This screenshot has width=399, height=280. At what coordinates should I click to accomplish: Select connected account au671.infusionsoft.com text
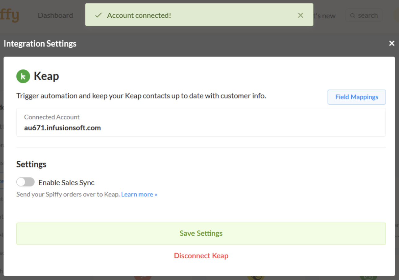[62, 128]
